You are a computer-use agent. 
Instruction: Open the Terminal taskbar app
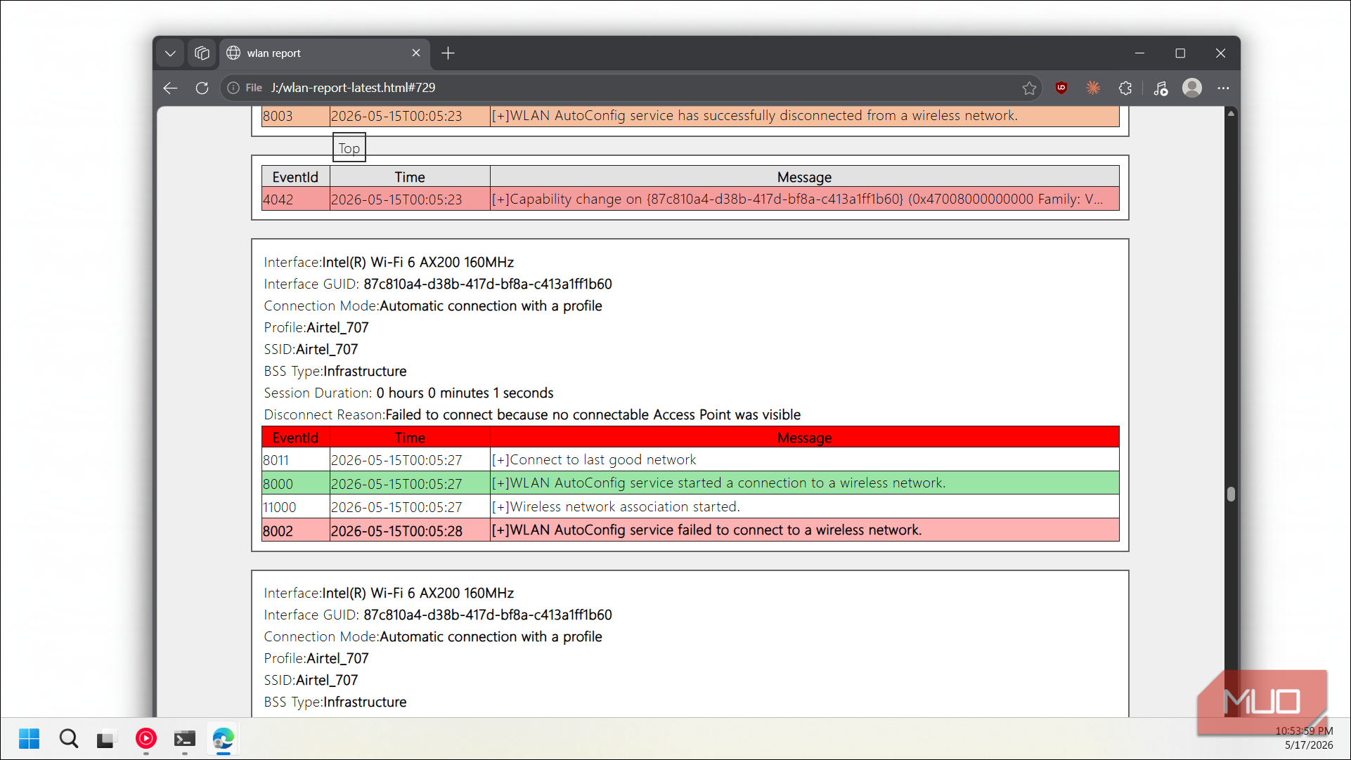pos(184,739)
